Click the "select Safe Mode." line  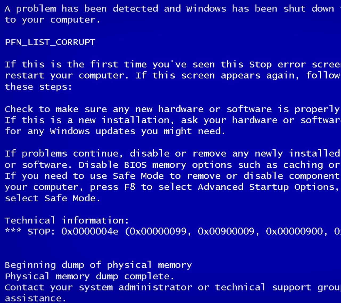[52, 198]
